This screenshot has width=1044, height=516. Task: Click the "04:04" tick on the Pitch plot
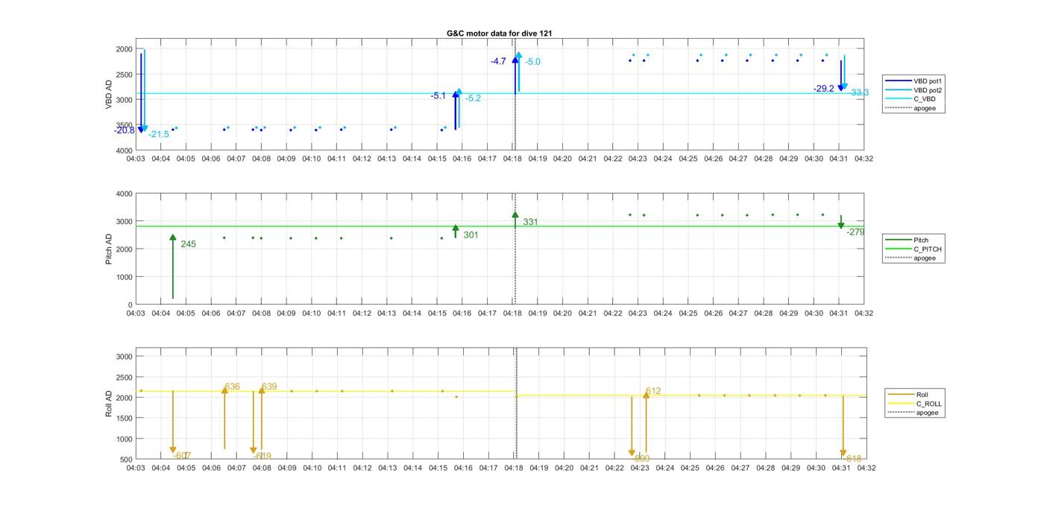click(160, 313)
